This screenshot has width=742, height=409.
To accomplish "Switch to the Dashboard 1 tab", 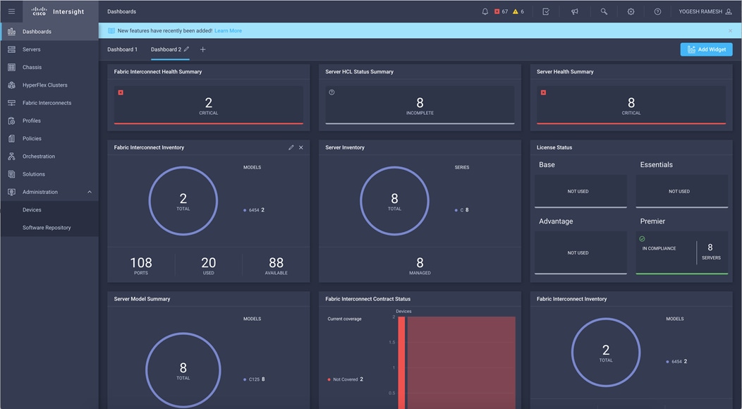I will coord(122,49).
